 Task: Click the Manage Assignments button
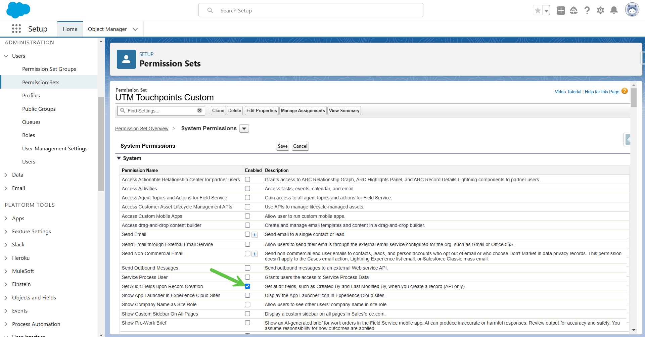pyautogui.click(x=303, y=110)
